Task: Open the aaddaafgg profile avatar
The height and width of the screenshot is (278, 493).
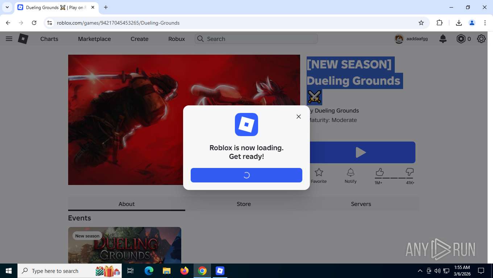Action: 399,39
